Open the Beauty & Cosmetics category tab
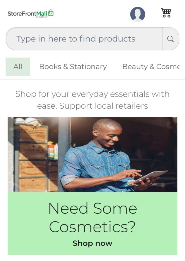 point(151,67)
